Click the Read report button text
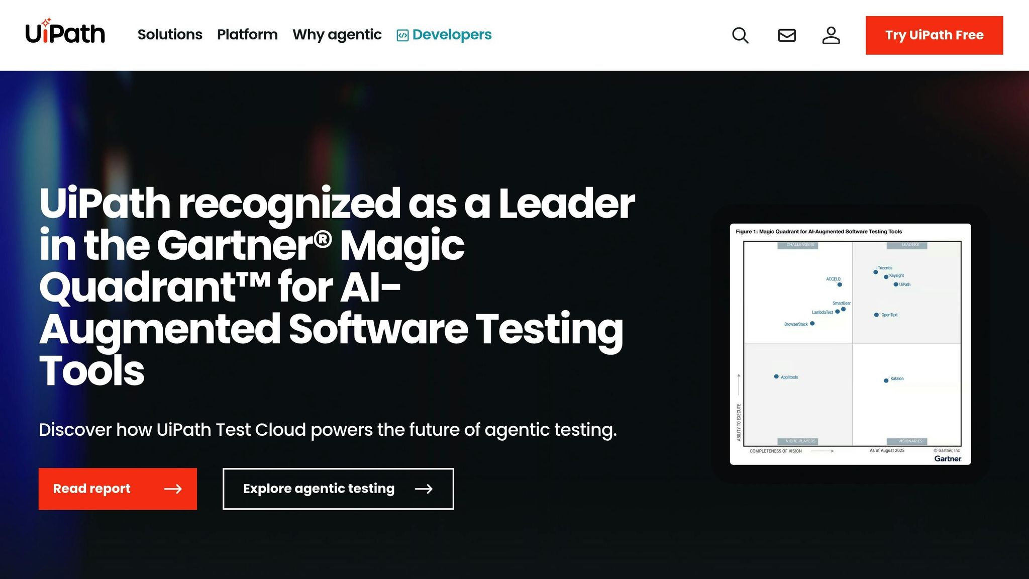 point(92,489)
